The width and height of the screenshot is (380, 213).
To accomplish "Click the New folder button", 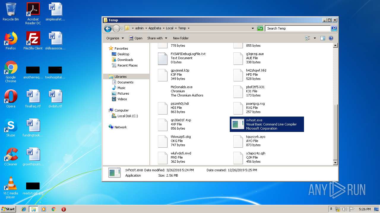I will [181, 38].
